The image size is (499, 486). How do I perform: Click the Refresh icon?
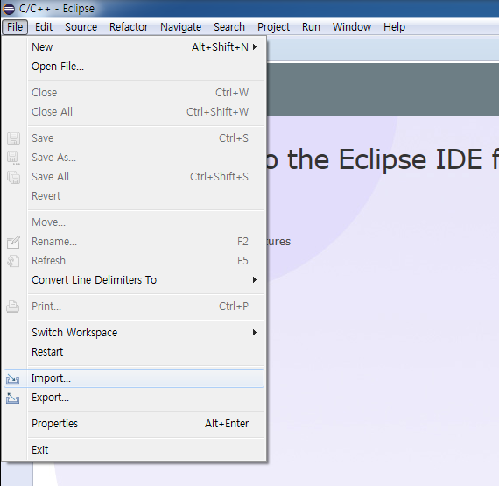pyautogui.click(x=13, y=261)
